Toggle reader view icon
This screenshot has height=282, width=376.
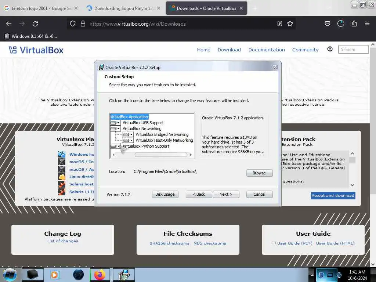point(279,24)
